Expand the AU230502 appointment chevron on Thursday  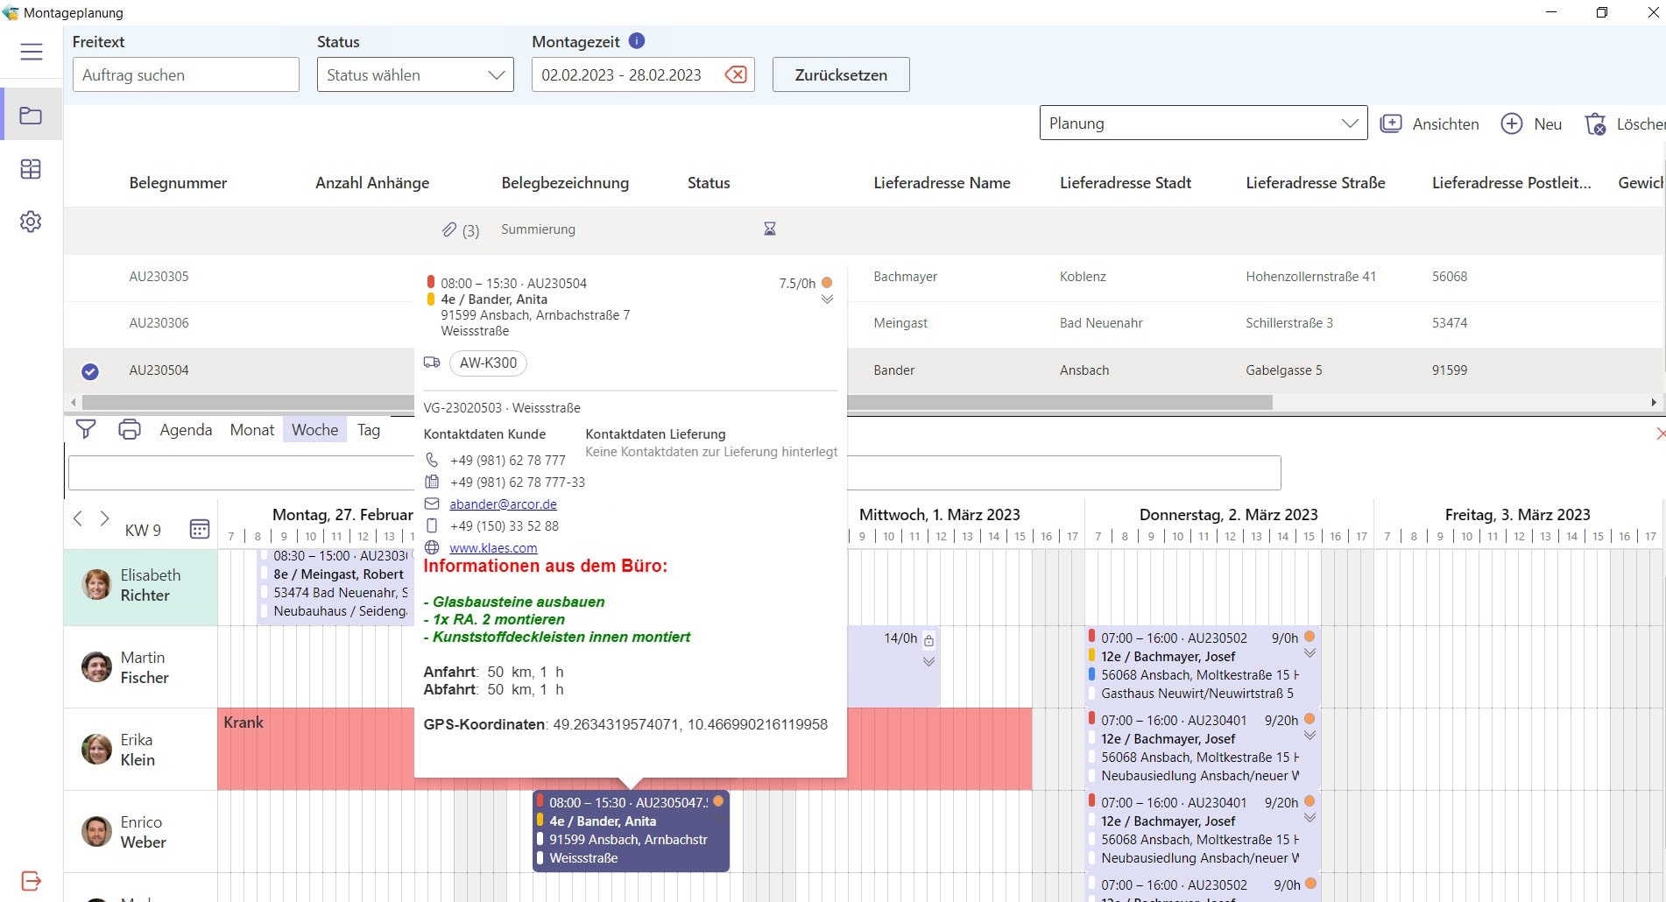(1310, 653)
